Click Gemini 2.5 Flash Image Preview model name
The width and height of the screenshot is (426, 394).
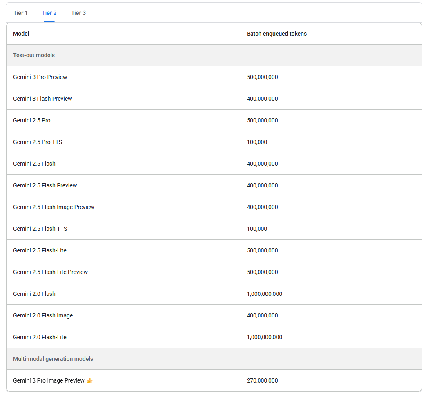(x=54, y=207)
